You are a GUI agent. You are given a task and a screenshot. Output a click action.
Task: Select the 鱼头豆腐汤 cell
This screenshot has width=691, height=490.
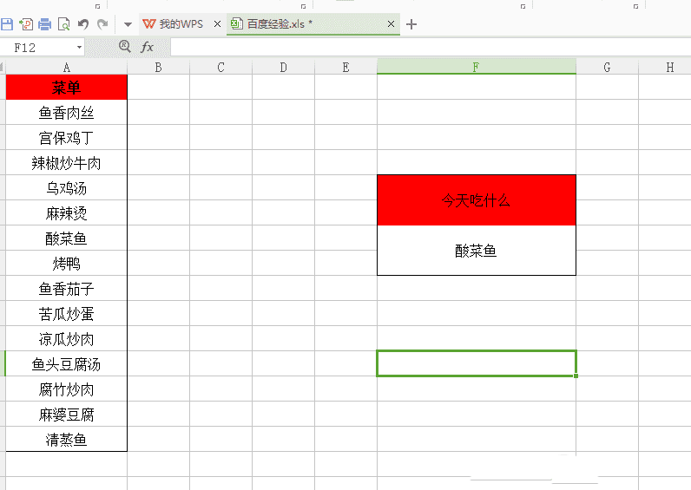click(x=66, y=364)
